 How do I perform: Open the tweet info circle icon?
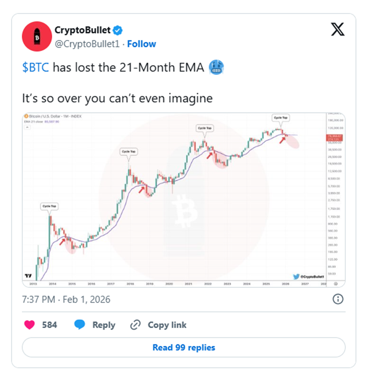(x=338, y=299)
